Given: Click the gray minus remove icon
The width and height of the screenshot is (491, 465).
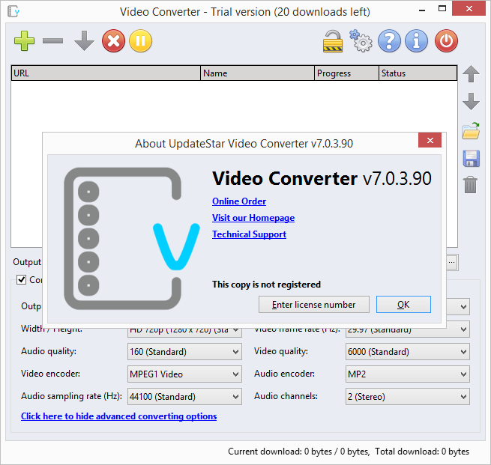Looking at the screenshot, I should (x=52, y=41).
